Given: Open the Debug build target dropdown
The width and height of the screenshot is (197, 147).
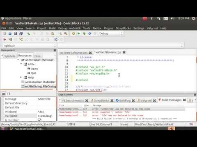Looking at the screenshot, I should [x=111, y=33].
